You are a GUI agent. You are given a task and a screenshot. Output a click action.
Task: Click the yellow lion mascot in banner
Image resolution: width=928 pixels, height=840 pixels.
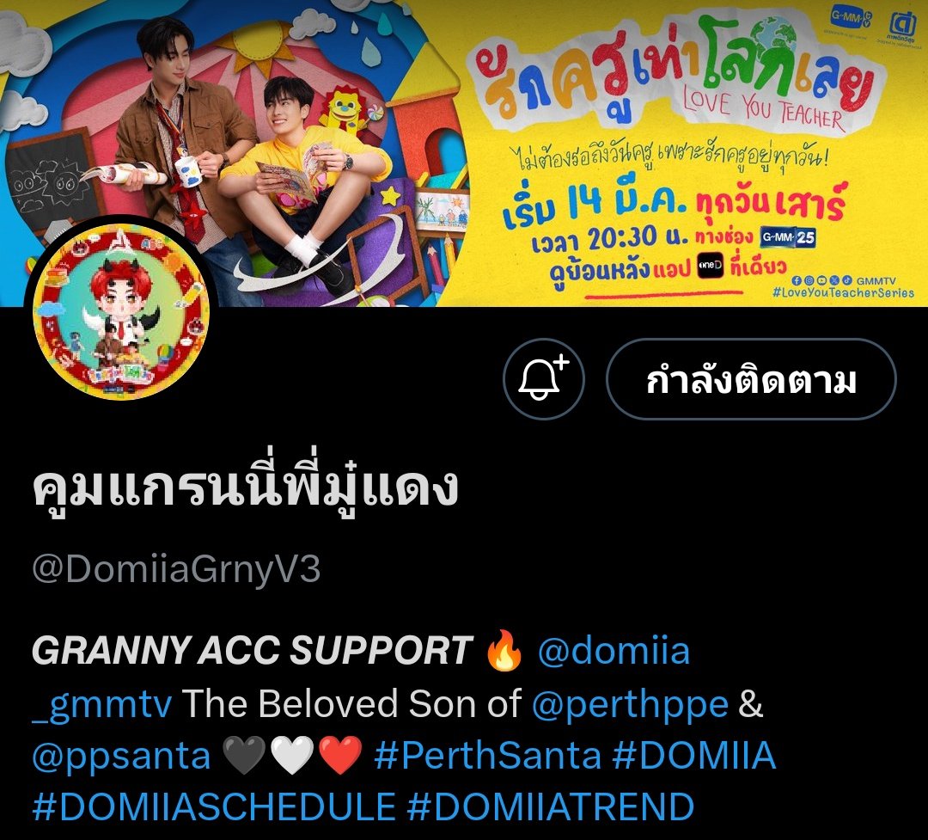345,107
